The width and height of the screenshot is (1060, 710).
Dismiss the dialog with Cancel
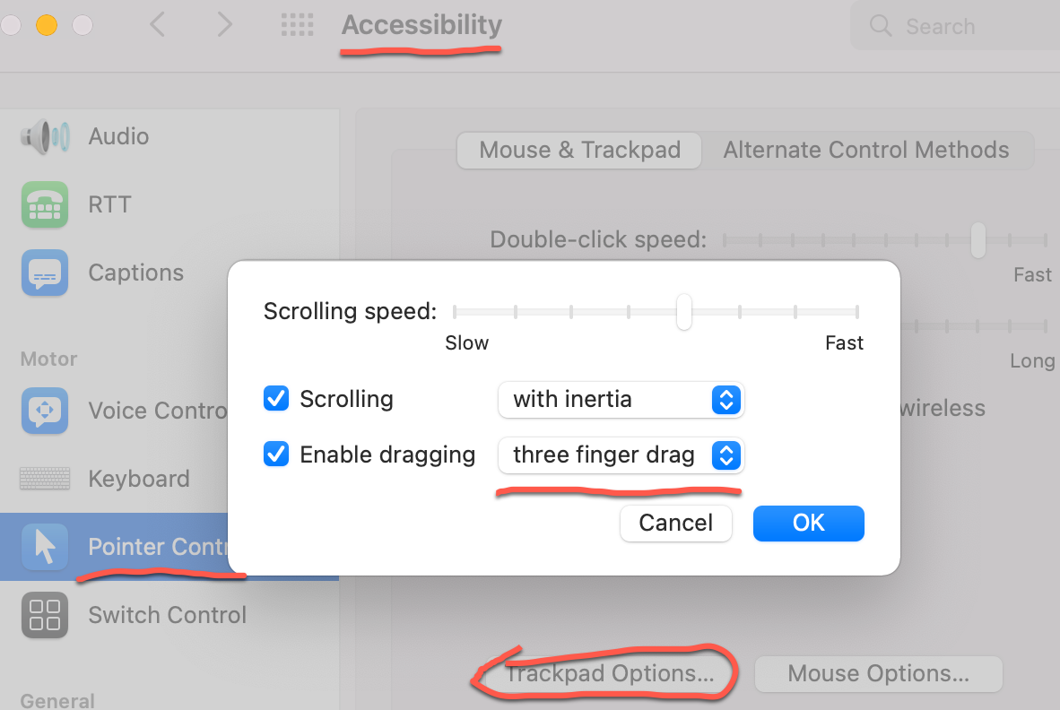pyautogui.click(x=676, y=523)
